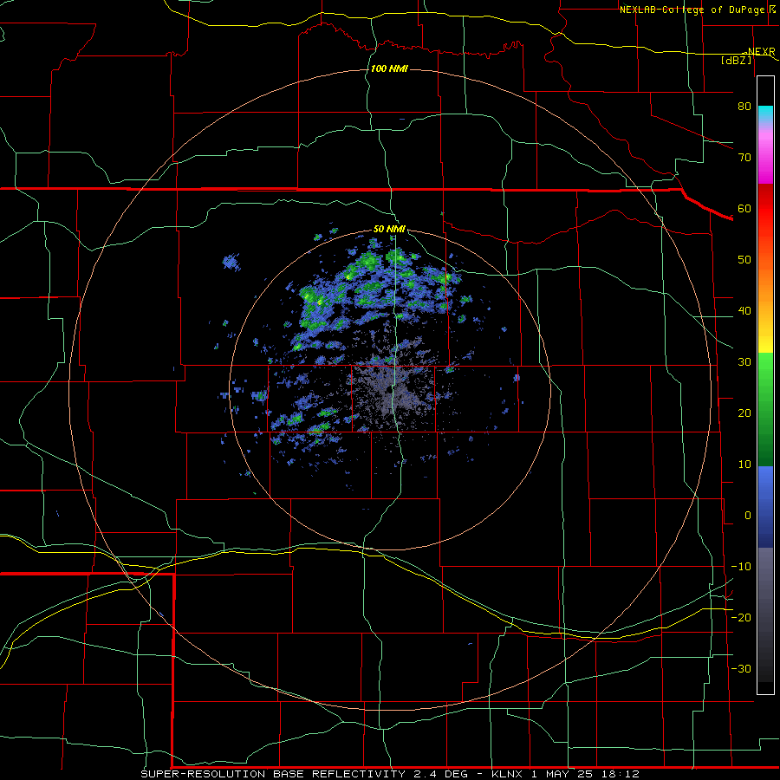The image size is (780, 780).
Task: Click the KLNX station identifier in caption
Action: point(507,774)
